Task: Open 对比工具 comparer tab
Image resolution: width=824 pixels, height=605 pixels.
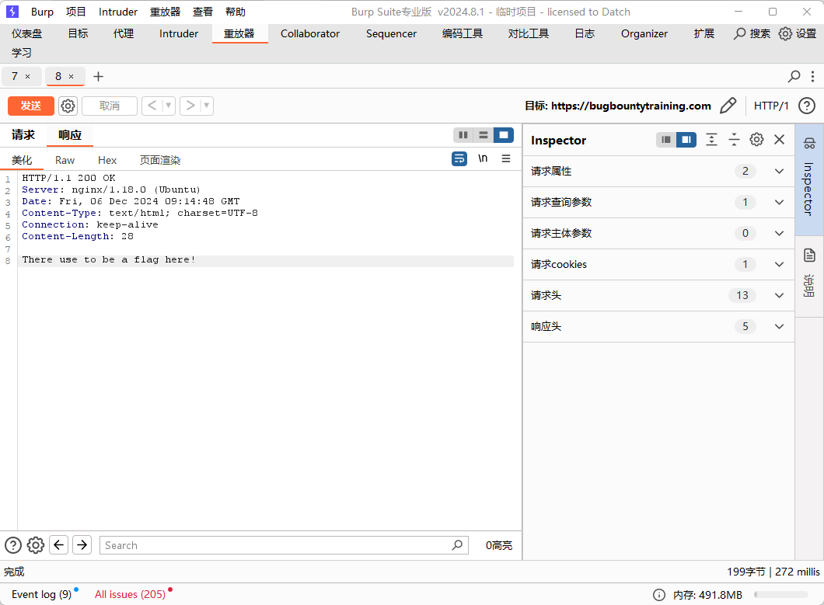Action: (x=528, y=33)
